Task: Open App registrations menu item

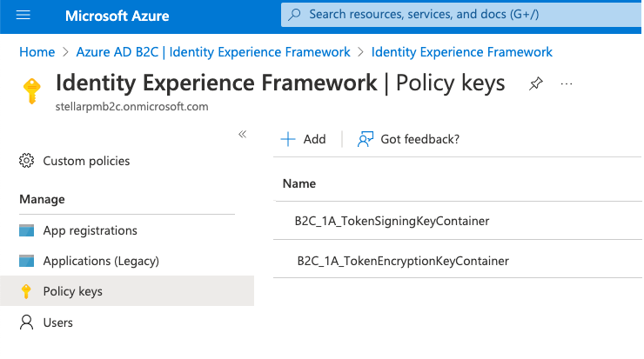Action: coord(90,230)
